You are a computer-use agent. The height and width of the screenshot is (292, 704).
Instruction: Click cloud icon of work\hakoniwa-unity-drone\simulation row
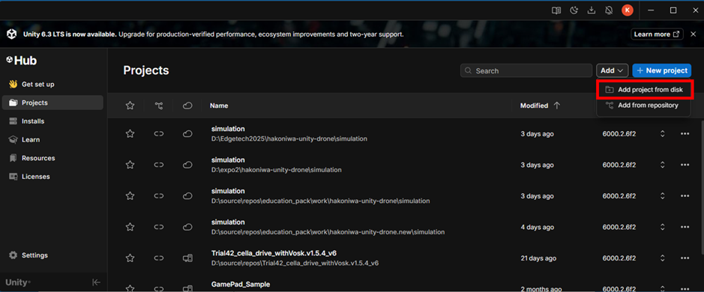pos(187,196)
